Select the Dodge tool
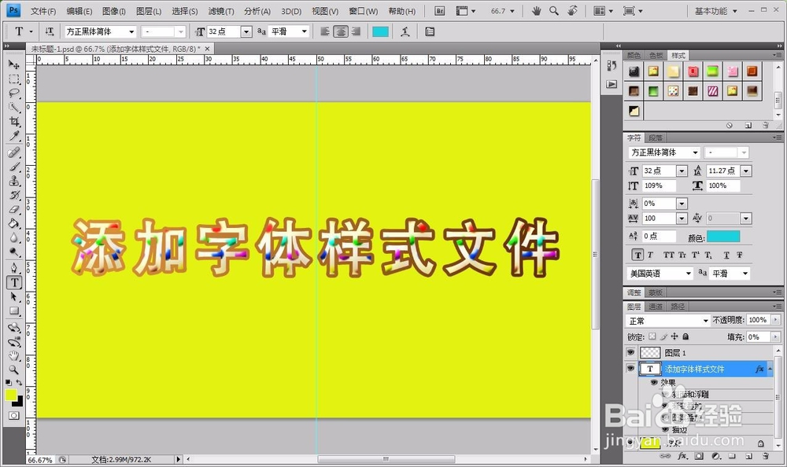787x467 pixels. (14, 252)
